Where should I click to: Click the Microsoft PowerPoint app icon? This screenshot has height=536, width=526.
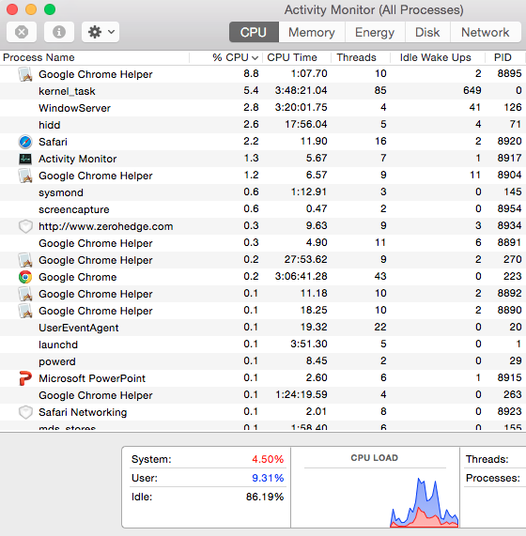click(25, 378)
